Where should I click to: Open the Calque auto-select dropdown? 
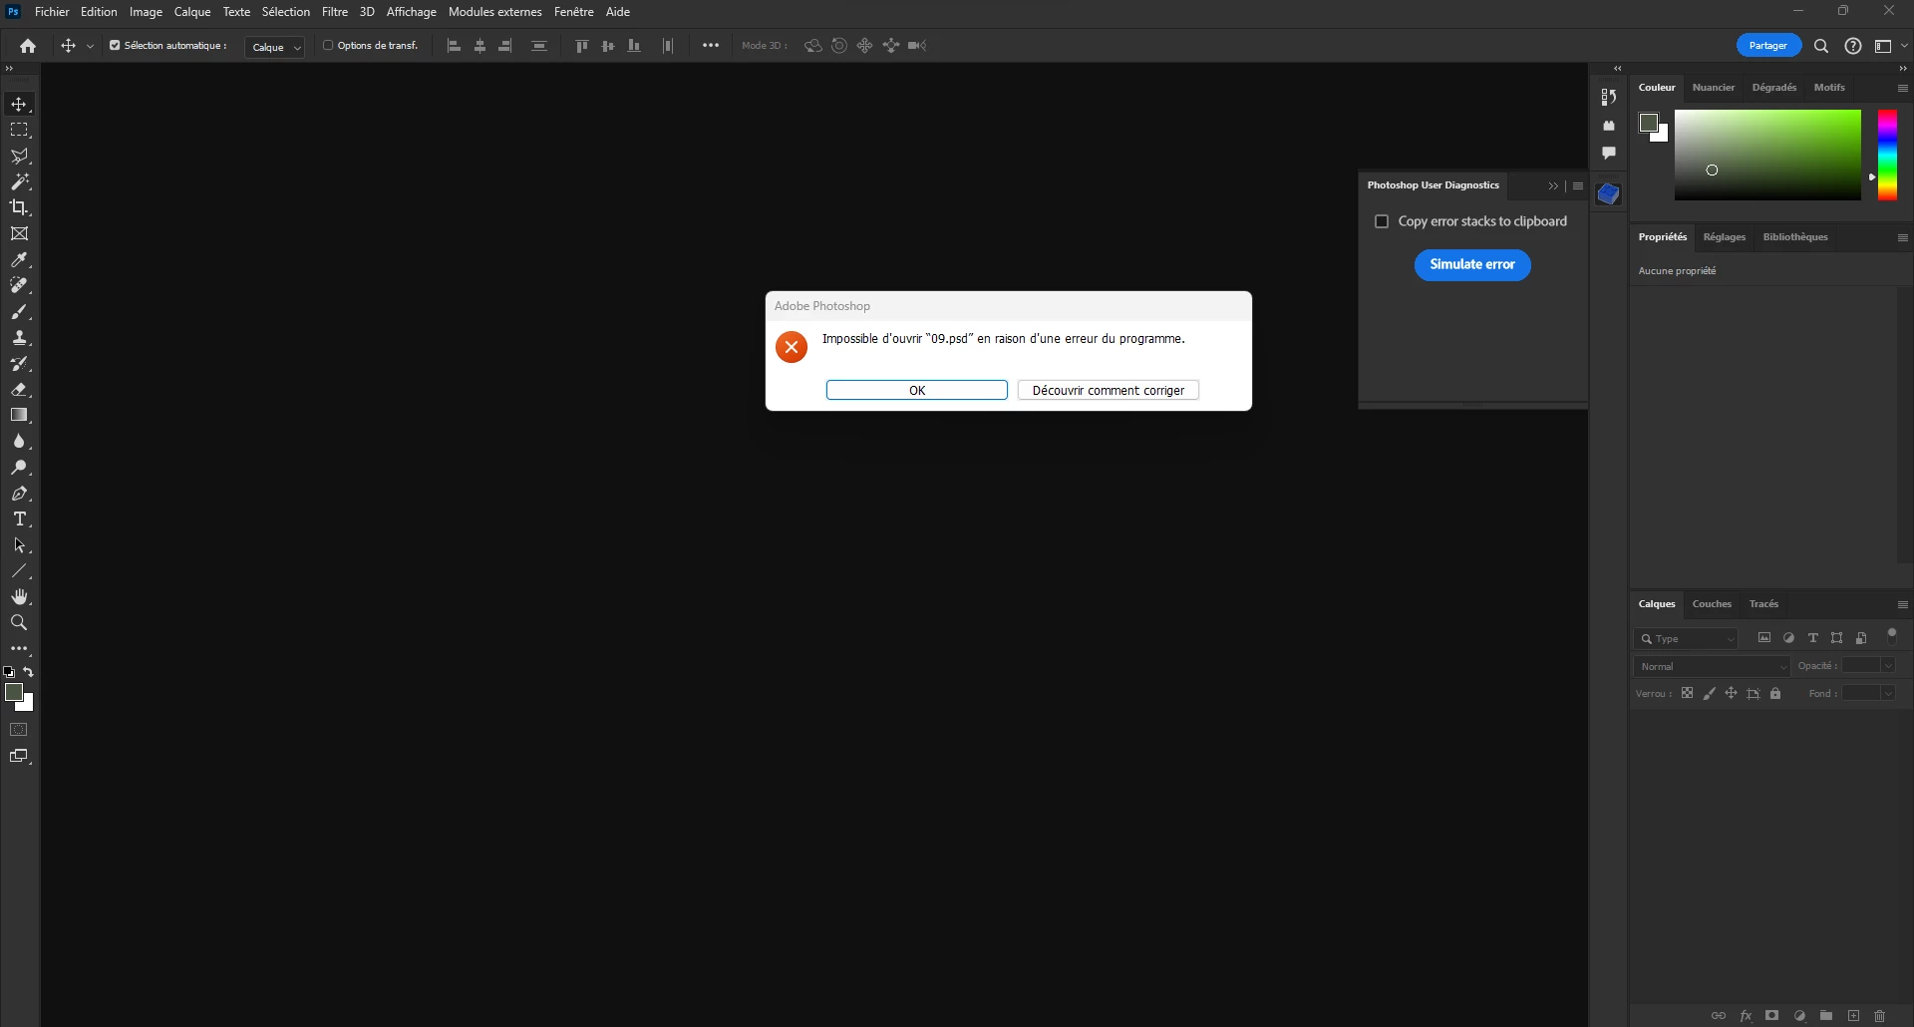[275, 47]
